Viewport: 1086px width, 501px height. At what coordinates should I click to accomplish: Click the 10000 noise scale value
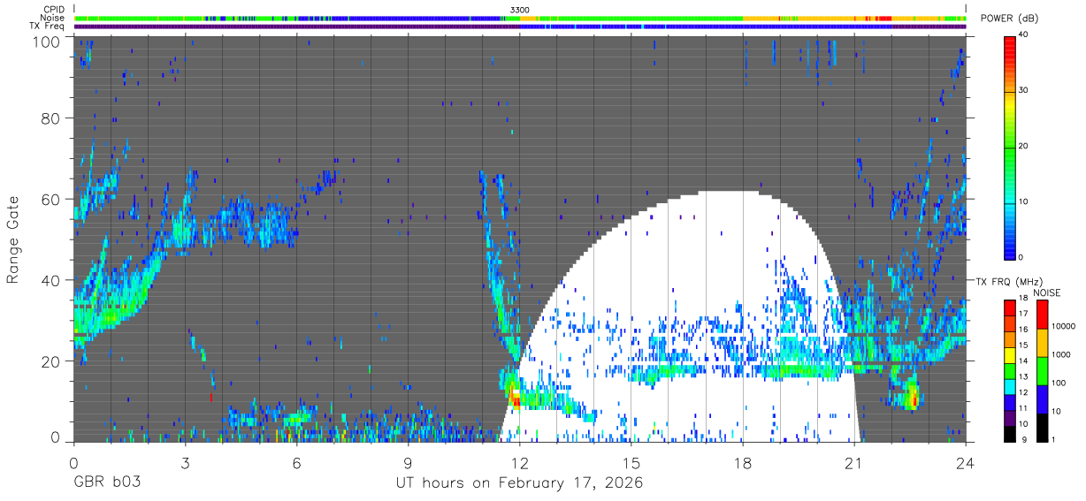tap(1065, 326)
